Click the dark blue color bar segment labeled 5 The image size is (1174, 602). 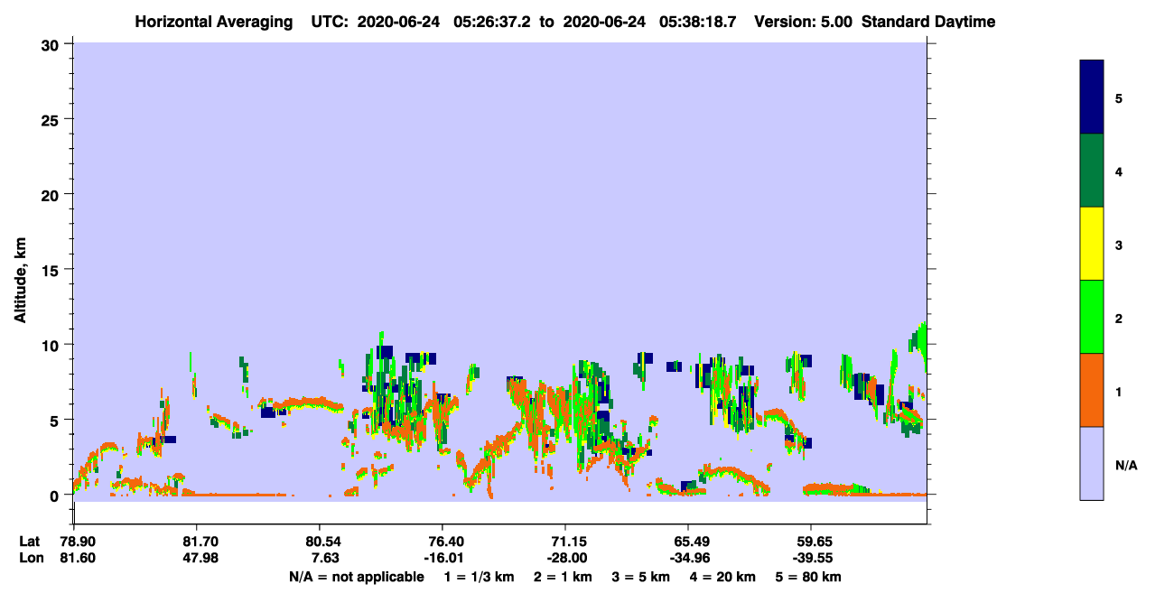(1091, 97)
